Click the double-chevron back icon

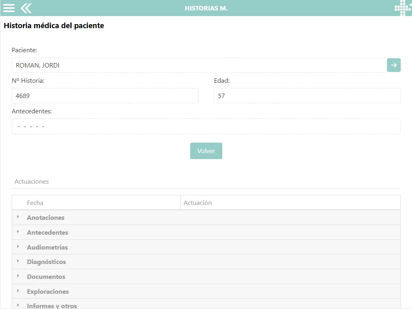click(26, 8)
